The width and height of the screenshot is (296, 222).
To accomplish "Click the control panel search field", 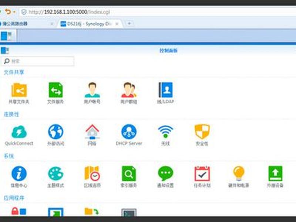I will coord(38,61).
